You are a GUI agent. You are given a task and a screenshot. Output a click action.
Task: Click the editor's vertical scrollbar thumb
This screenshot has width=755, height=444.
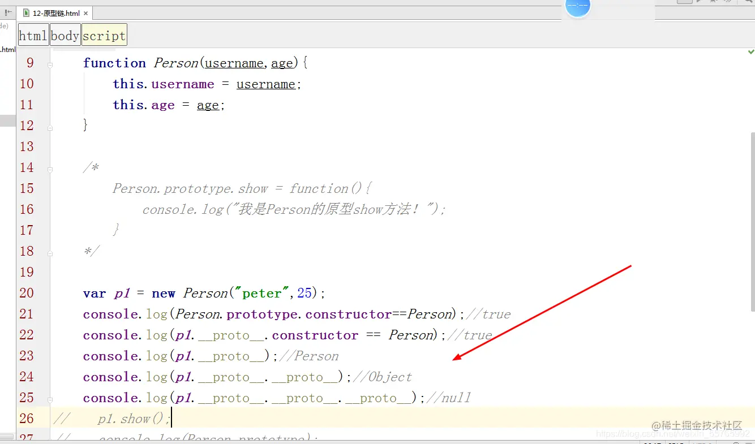752,222
